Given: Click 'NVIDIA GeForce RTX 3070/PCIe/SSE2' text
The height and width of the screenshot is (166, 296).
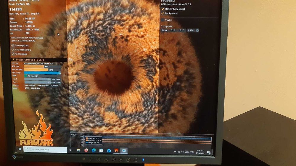Looking at the screenshot, I should tap(27, 38).
